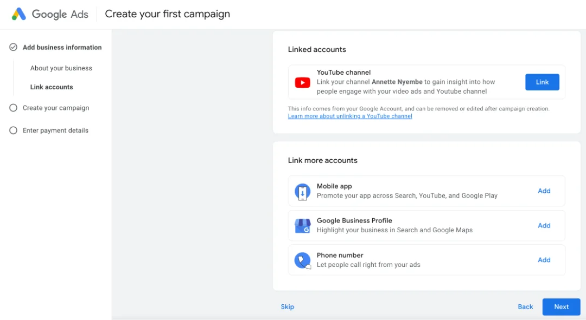Select the Create your campaign step circle
586x320 pixels.
pyautogui.click(x=13, y=108)
